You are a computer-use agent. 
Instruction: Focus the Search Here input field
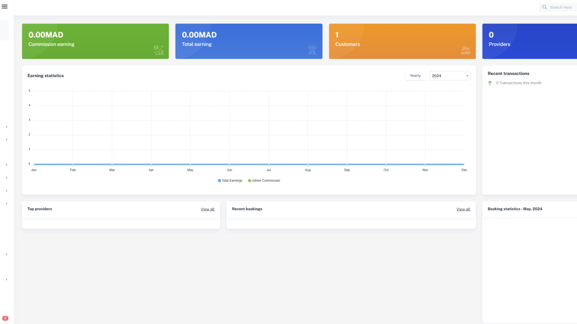click(x=562, y=7)
